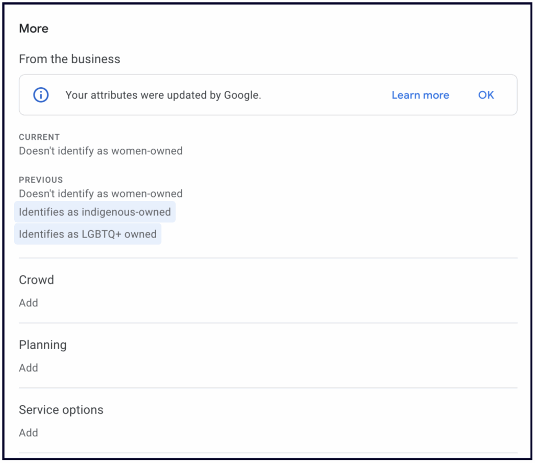Select the 'Identifies as indigenous-owned' chip
The image size is (535, 463).
coord(95,212)
